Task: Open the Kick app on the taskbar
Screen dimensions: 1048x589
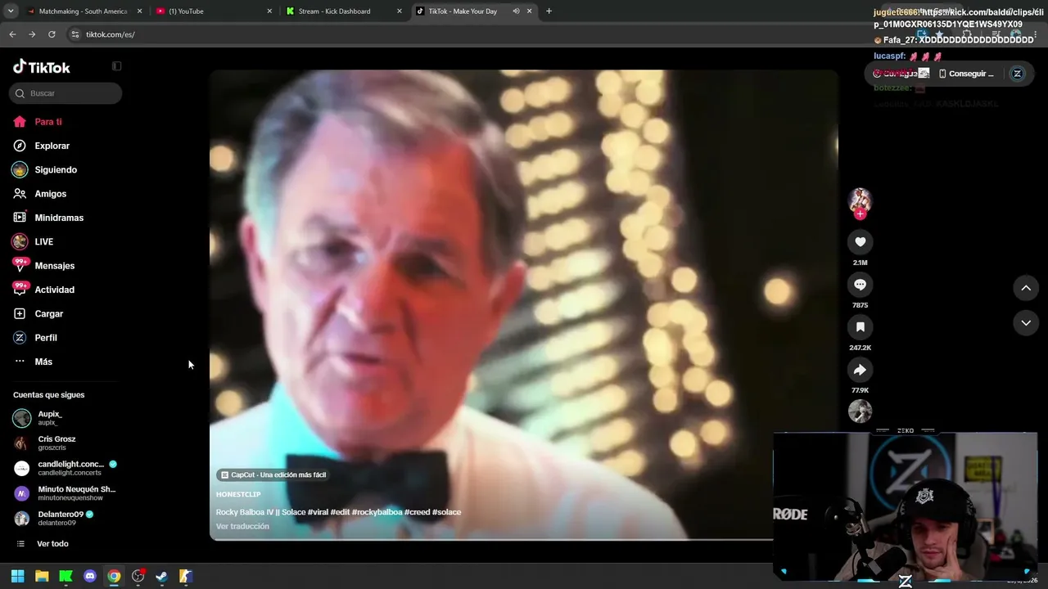Action: point(65,576)
